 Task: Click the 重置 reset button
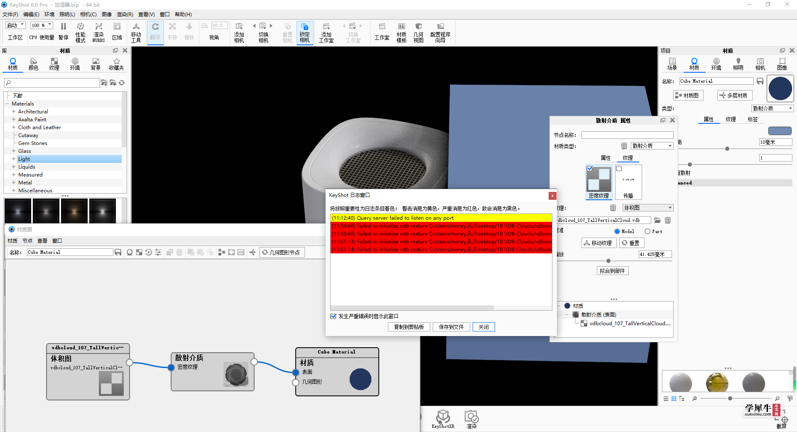coord(631,243)
